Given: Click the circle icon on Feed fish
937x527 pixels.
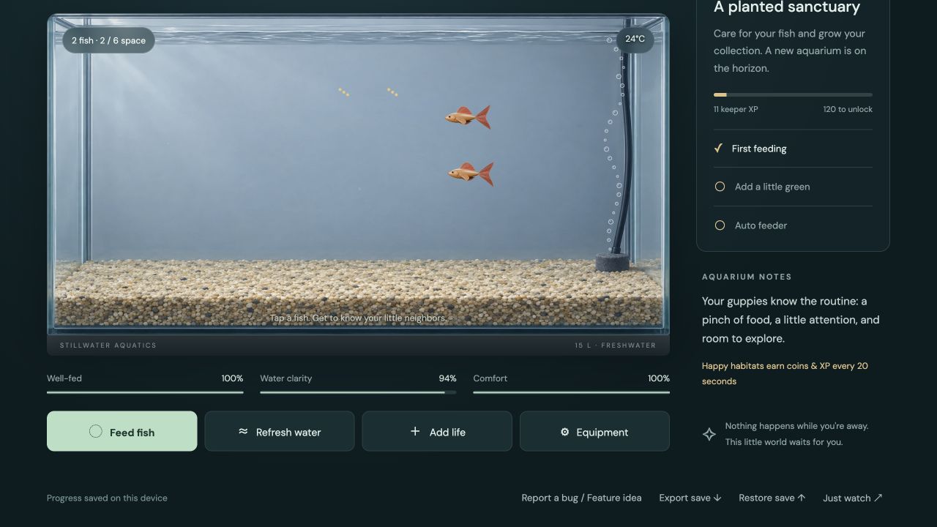Looking at the screenshot, I should point(95,431).
